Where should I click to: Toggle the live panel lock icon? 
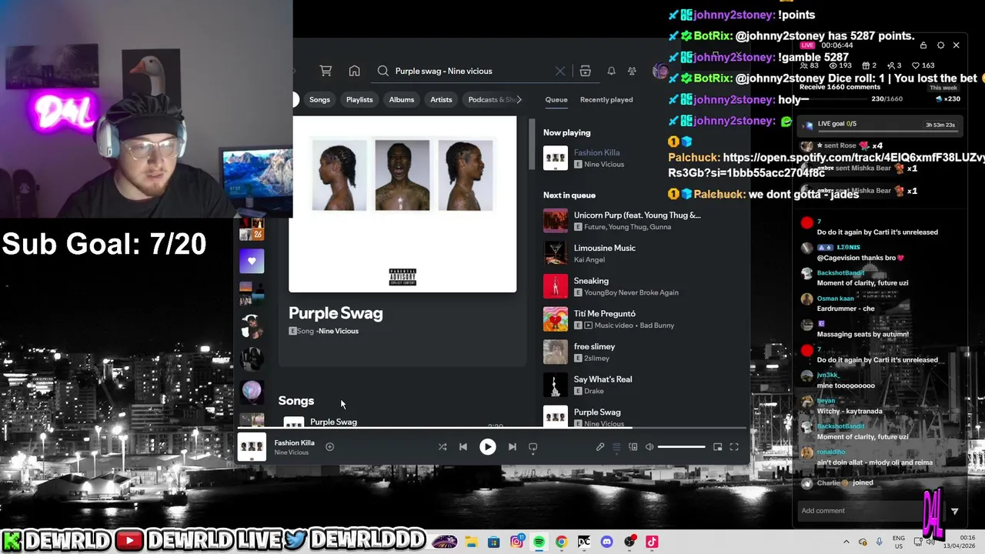pyautogui.click(x=923, y=45)
